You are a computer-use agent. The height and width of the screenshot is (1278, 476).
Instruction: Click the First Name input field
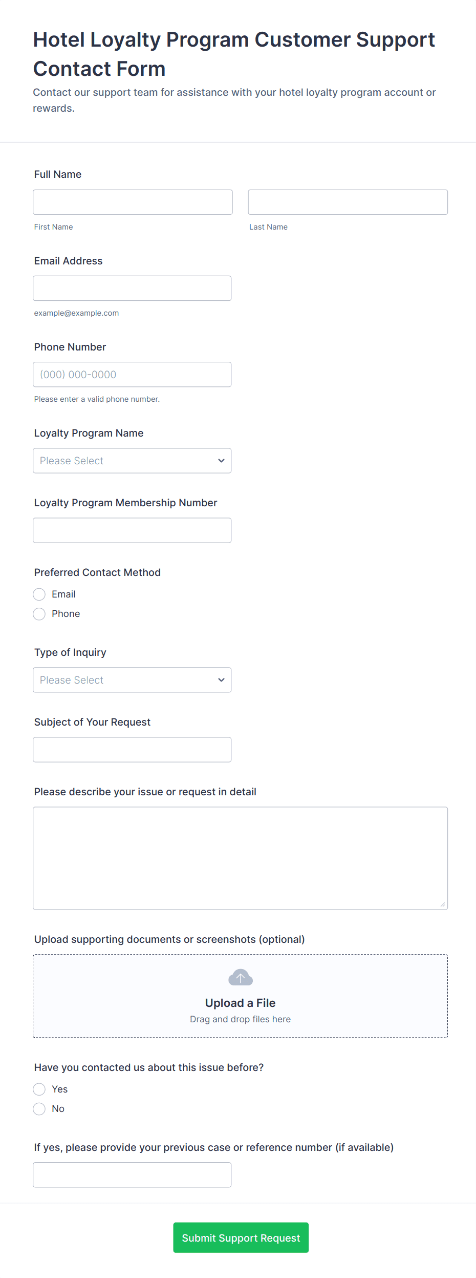pyautogui.click(x=133, y=202)
